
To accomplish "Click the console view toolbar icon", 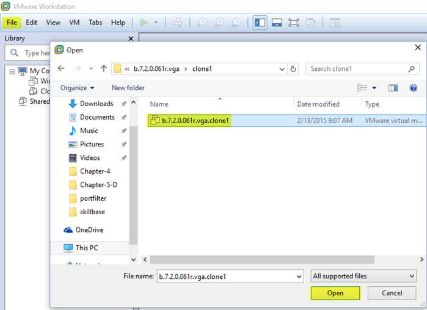I will click(x=335, y=23).
